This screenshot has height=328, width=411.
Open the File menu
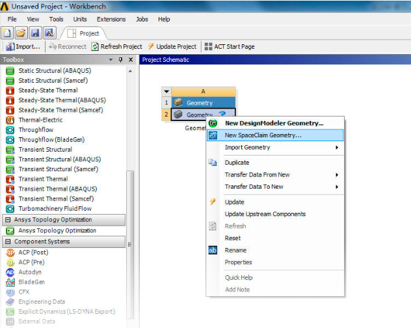(x=12, y=19)
